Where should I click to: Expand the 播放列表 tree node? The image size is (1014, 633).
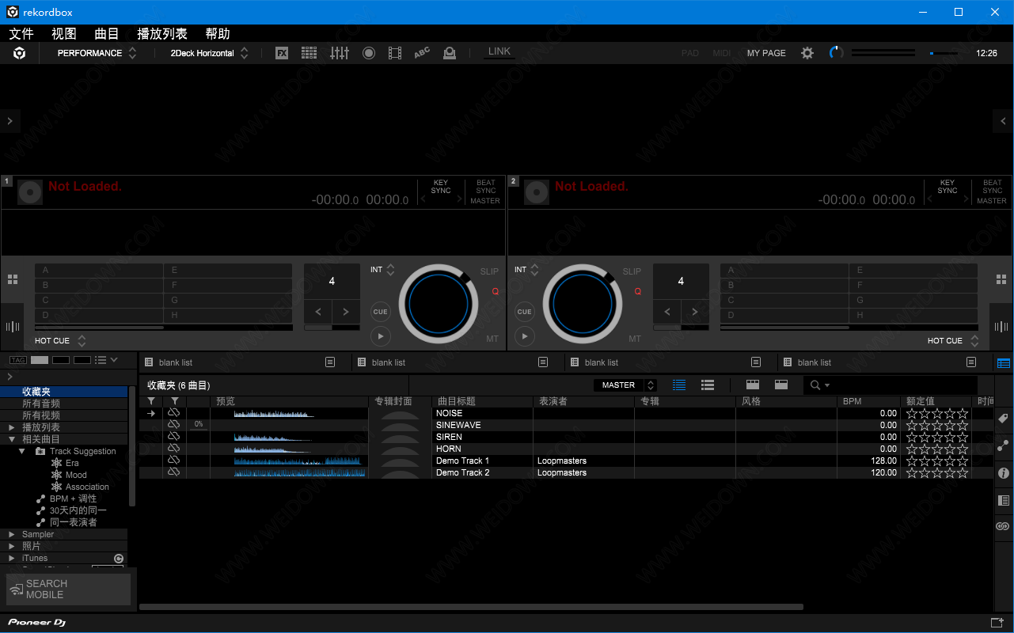[x=12, y=427]
